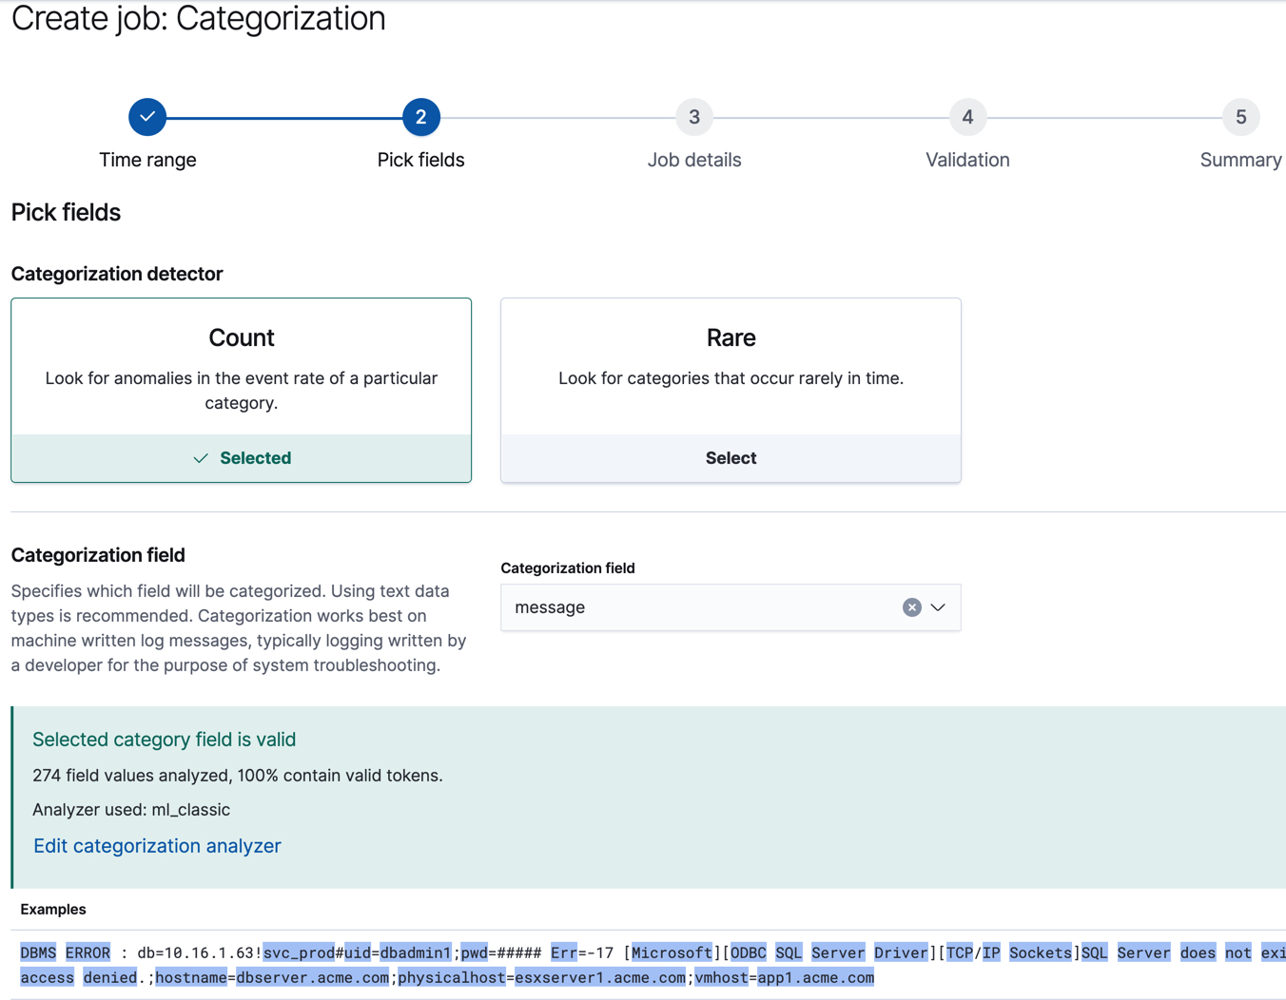This screenshot has width=1286, height=1000.
Task: Click the step 4 Validation circle
Action: (967, 116)
